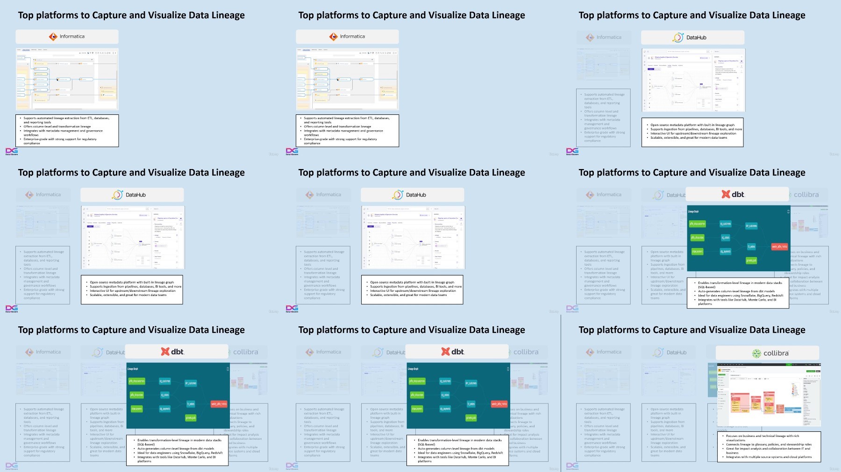Click the DG logo in the top-right slide
841x472 pixels.
[572, 151]
